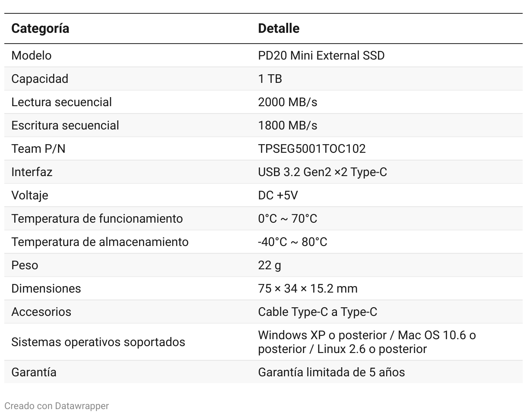Select the USB 3.2 Gen2 ×2 Type-C value
527x416 pixels.
point(322,172)
